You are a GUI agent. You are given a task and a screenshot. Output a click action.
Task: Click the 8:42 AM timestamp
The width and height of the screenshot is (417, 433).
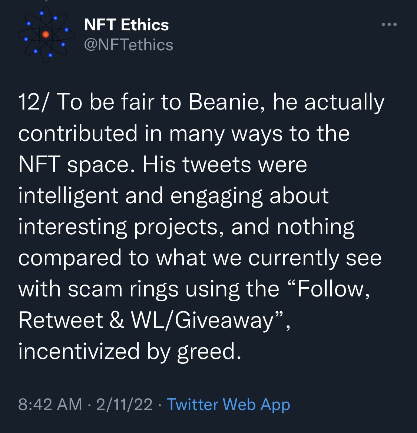pyautogui.click(x=50, y=404)
